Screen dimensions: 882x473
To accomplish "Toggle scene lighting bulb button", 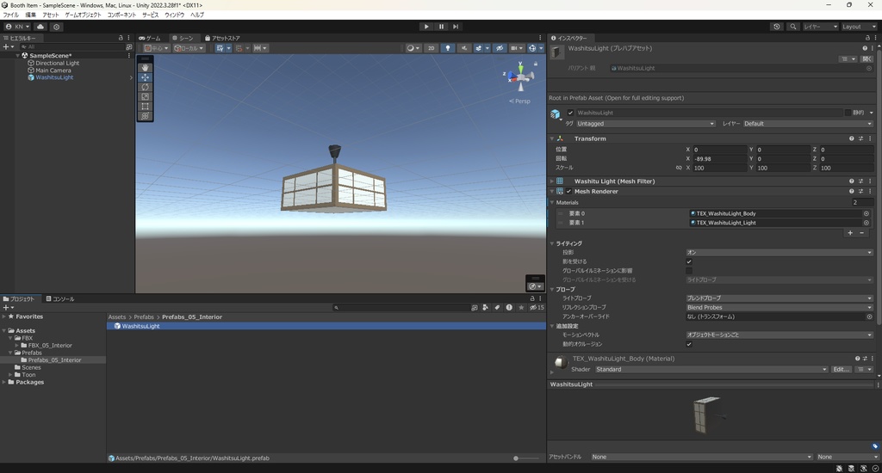I will (x=448, y=48).
